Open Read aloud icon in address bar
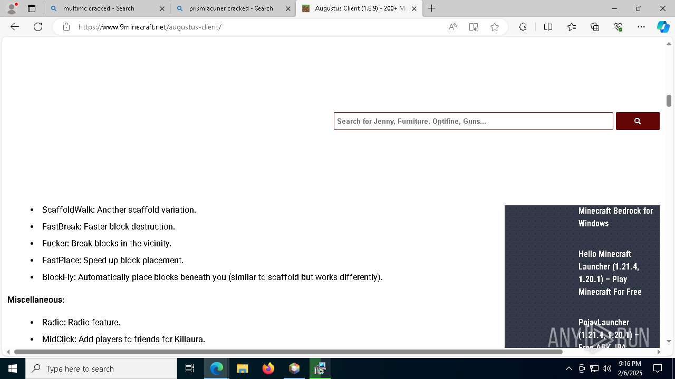 pyautogui.click(x=452, y=27)
